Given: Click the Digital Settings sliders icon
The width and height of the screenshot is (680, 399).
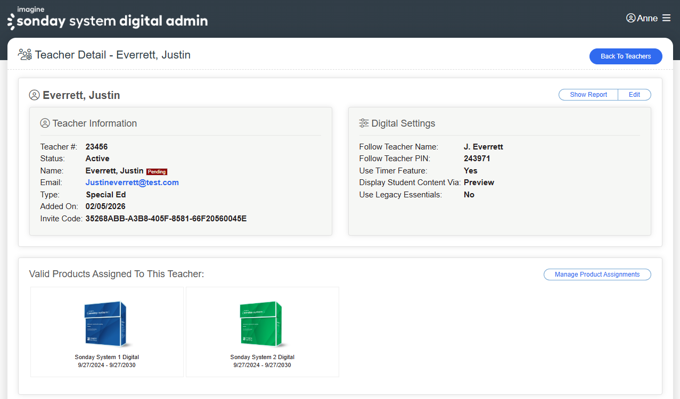Looking at the screenshot, I should tap(364, 123).
